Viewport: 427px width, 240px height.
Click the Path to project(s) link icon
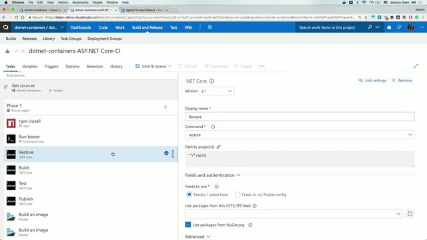tap(218, 147)
